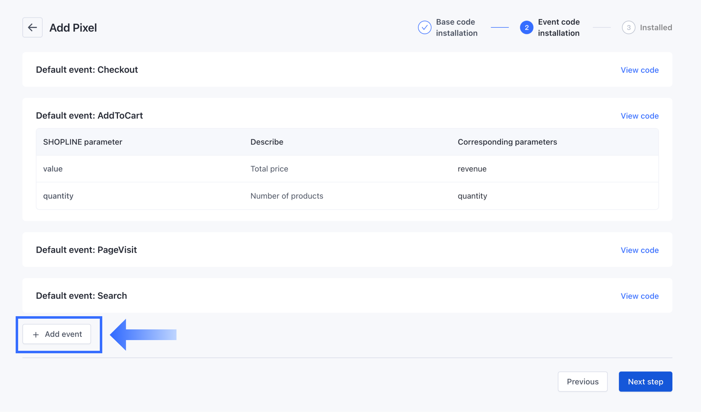
Task: View code for the AddToCart event
Action: tap(639, 116)
